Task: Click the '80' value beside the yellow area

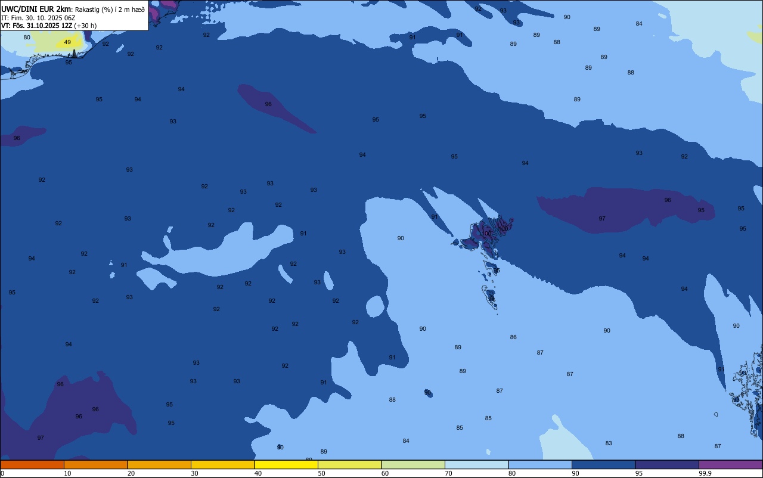Action: tap(27, 37)
